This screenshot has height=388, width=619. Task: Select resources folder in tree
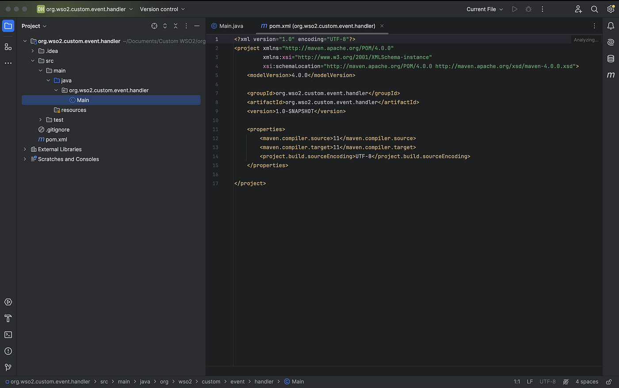70,110
